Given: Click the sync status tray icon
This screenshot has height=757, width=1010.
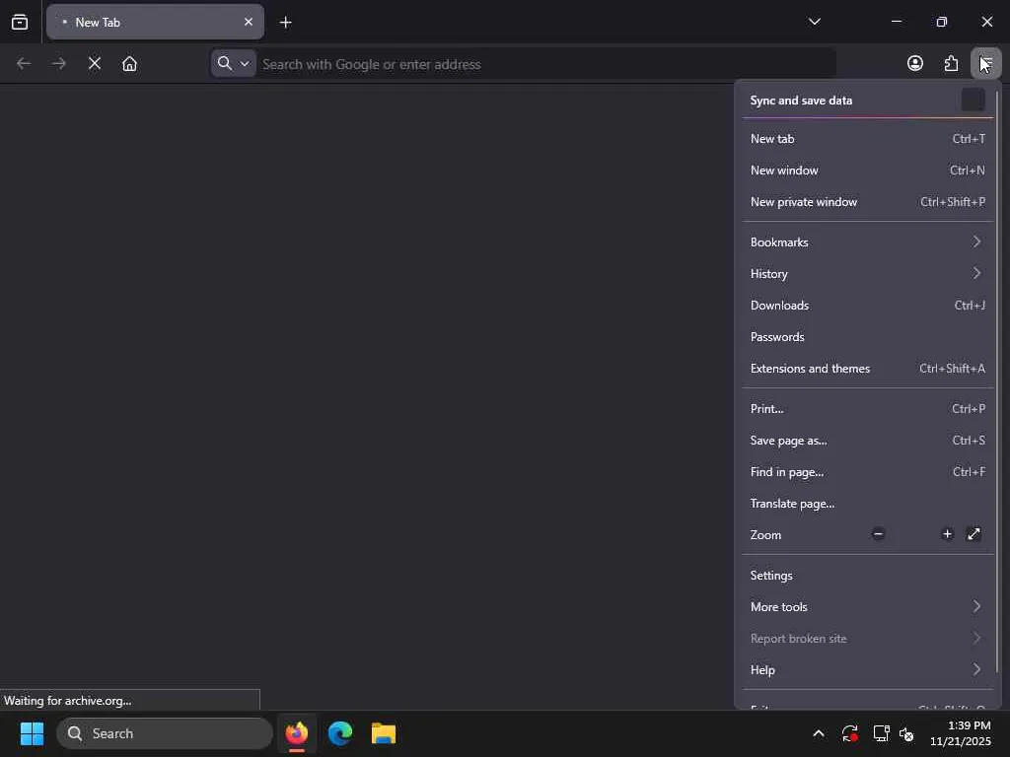Looking at the screenshot, I should tap(849, 733).
